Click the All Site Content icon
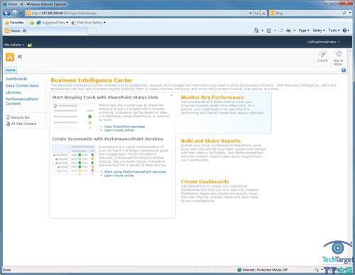The image size is (355, 275). tap(8, 124)
